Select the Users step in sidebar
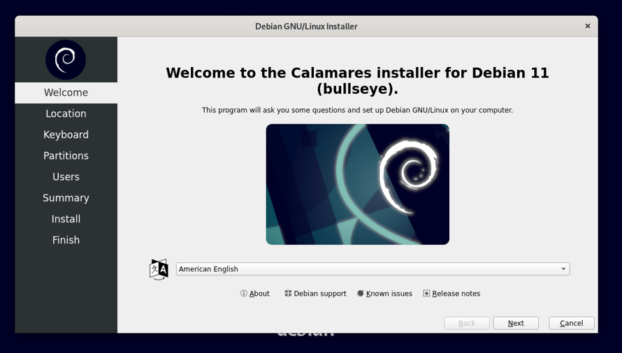Image resolution: width=622 pixels, height=353 pixels. coord(66,177)
